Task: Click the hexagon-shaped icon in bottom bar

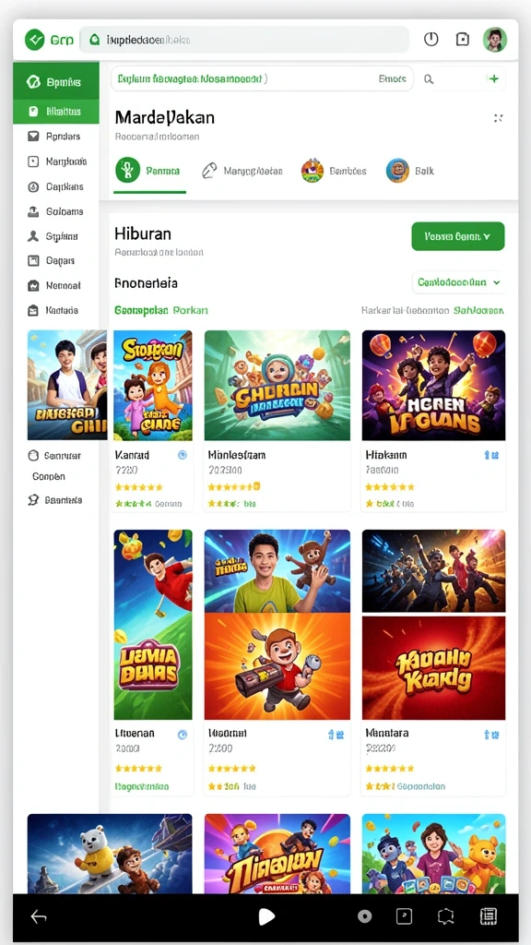Action: [445, 916]
